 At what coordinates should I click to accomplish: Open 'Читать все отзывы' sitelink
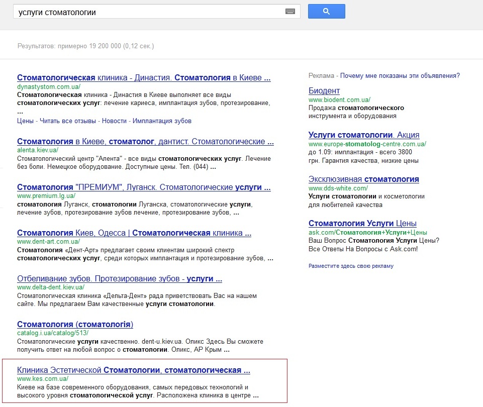coord(68,121)
